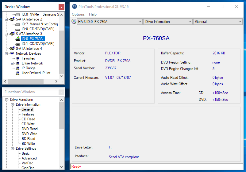Click Device Window horizontal scroll left arrow
This screenshot has width=246, height=172.
pyautogui.click(x=5, y=81)
